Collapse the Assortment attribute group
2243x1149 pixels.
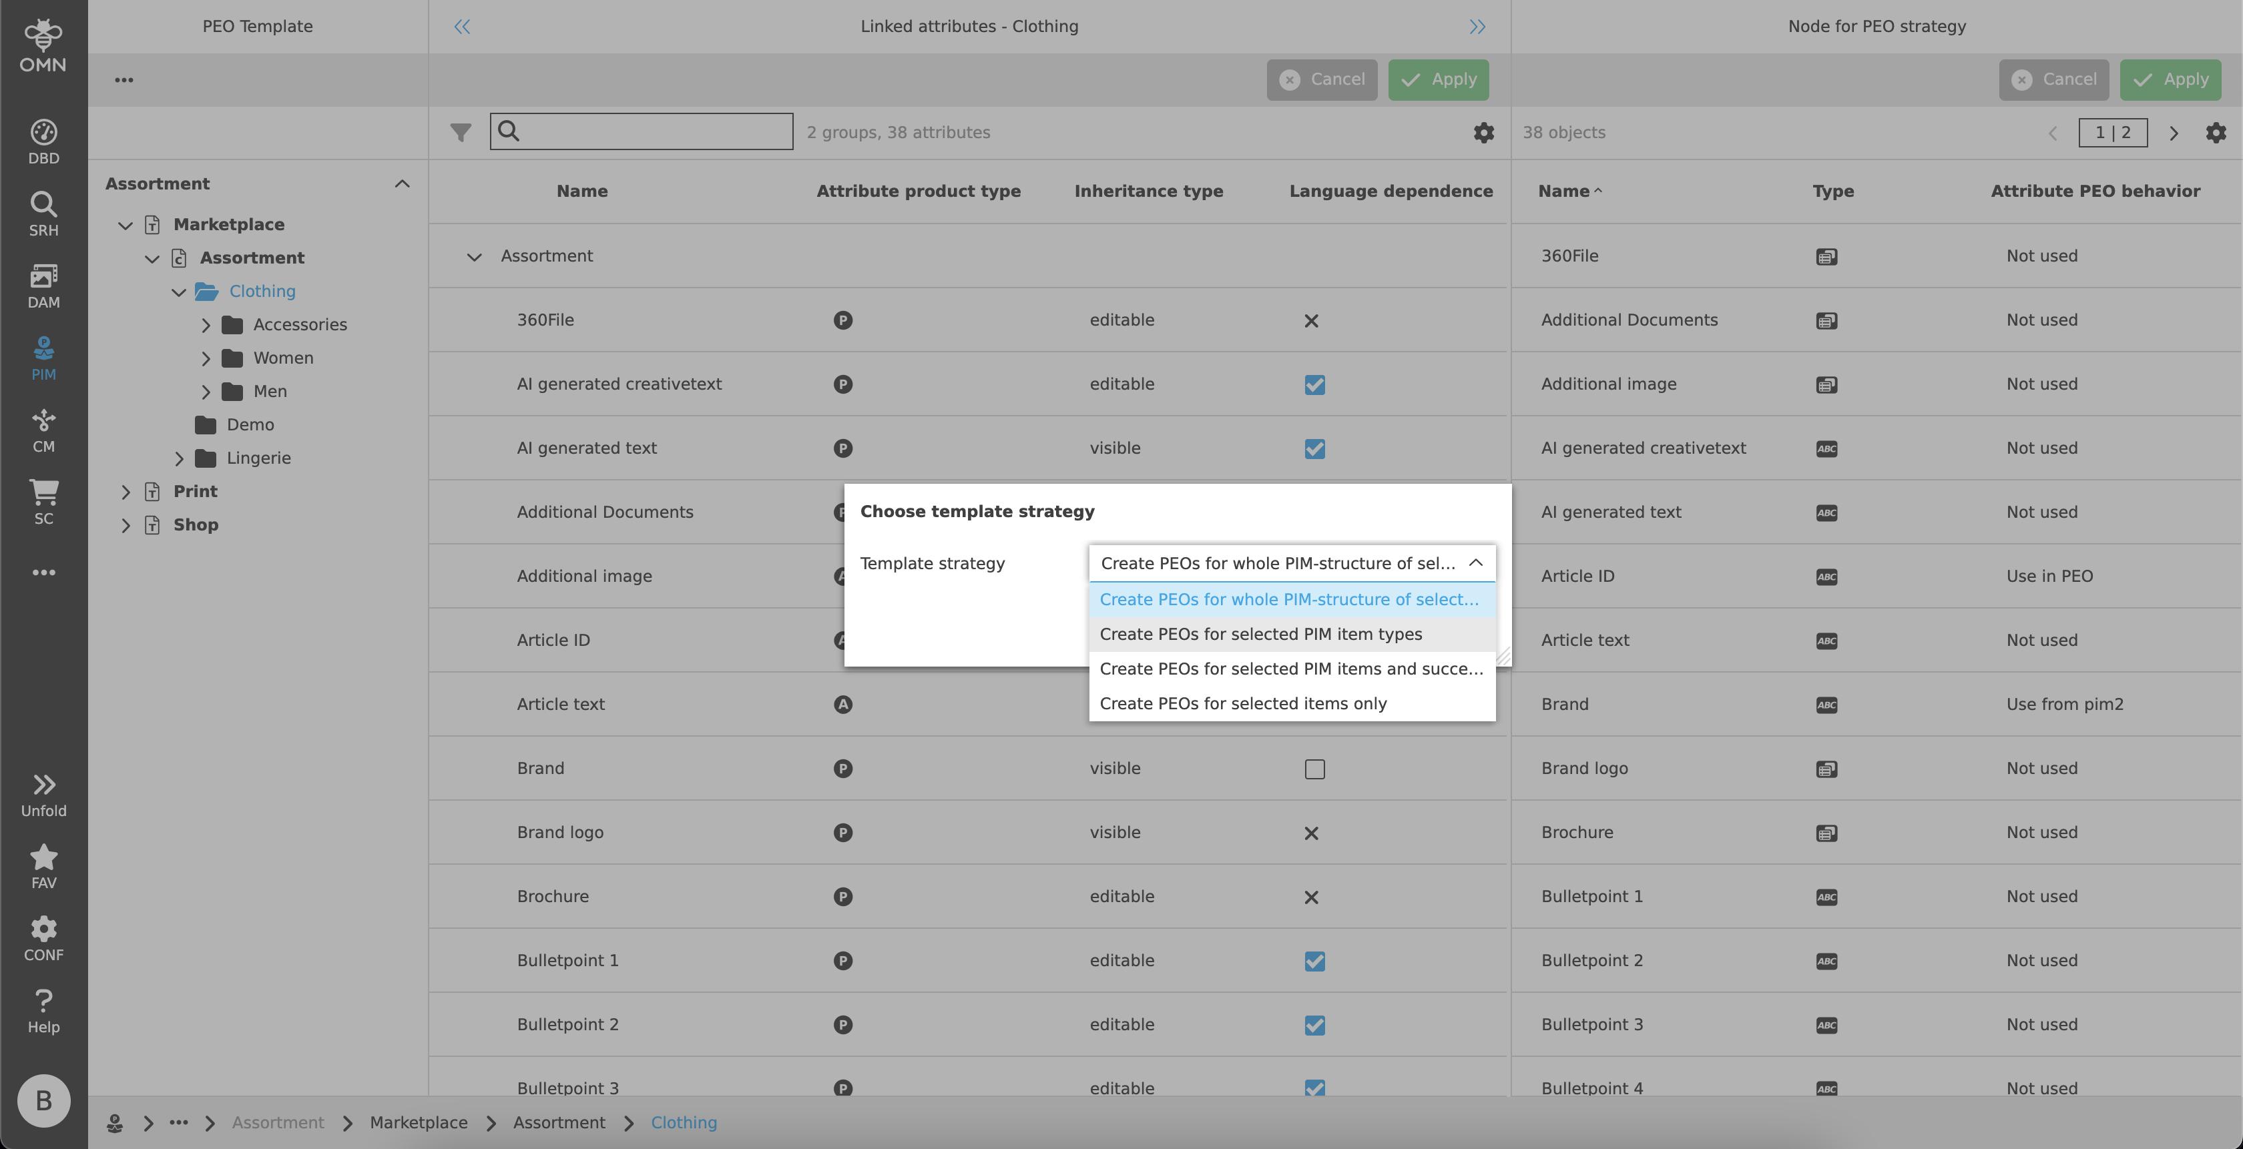click(x=474, y=257)
